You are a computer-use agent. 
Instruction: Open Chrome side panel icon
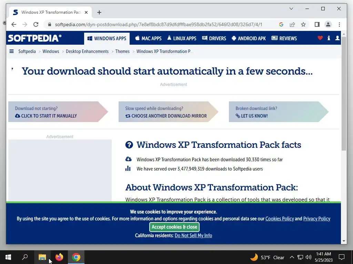tap(317, 24)
